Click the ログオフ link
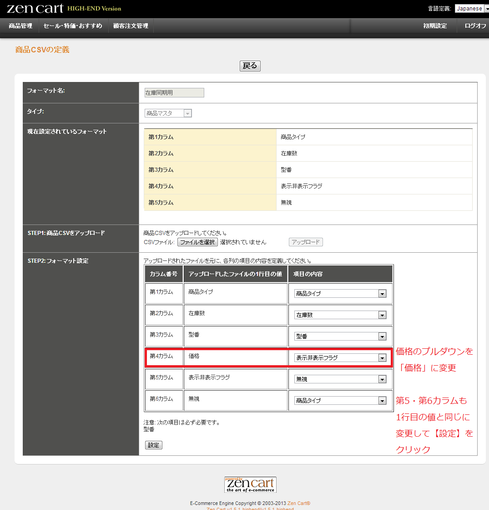Viewport: 489px width, 510px height. pyautogui.click(x=475, y=26)
